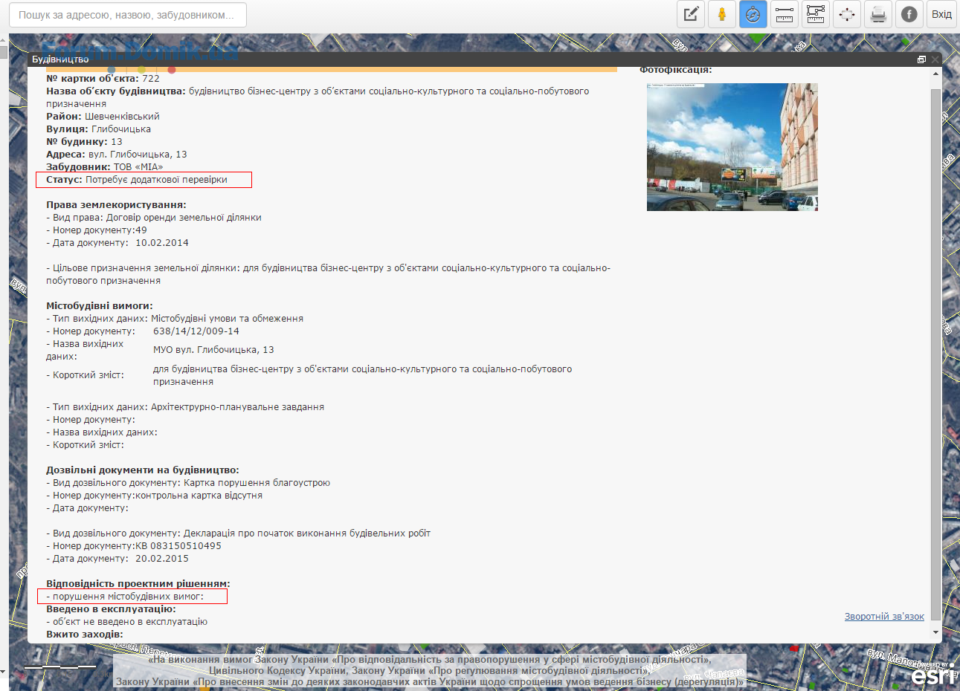This screenshot has height=691, width=960.
Task: Click the 'порушення містобудівних вимог' line
Action: coord(125,597)
